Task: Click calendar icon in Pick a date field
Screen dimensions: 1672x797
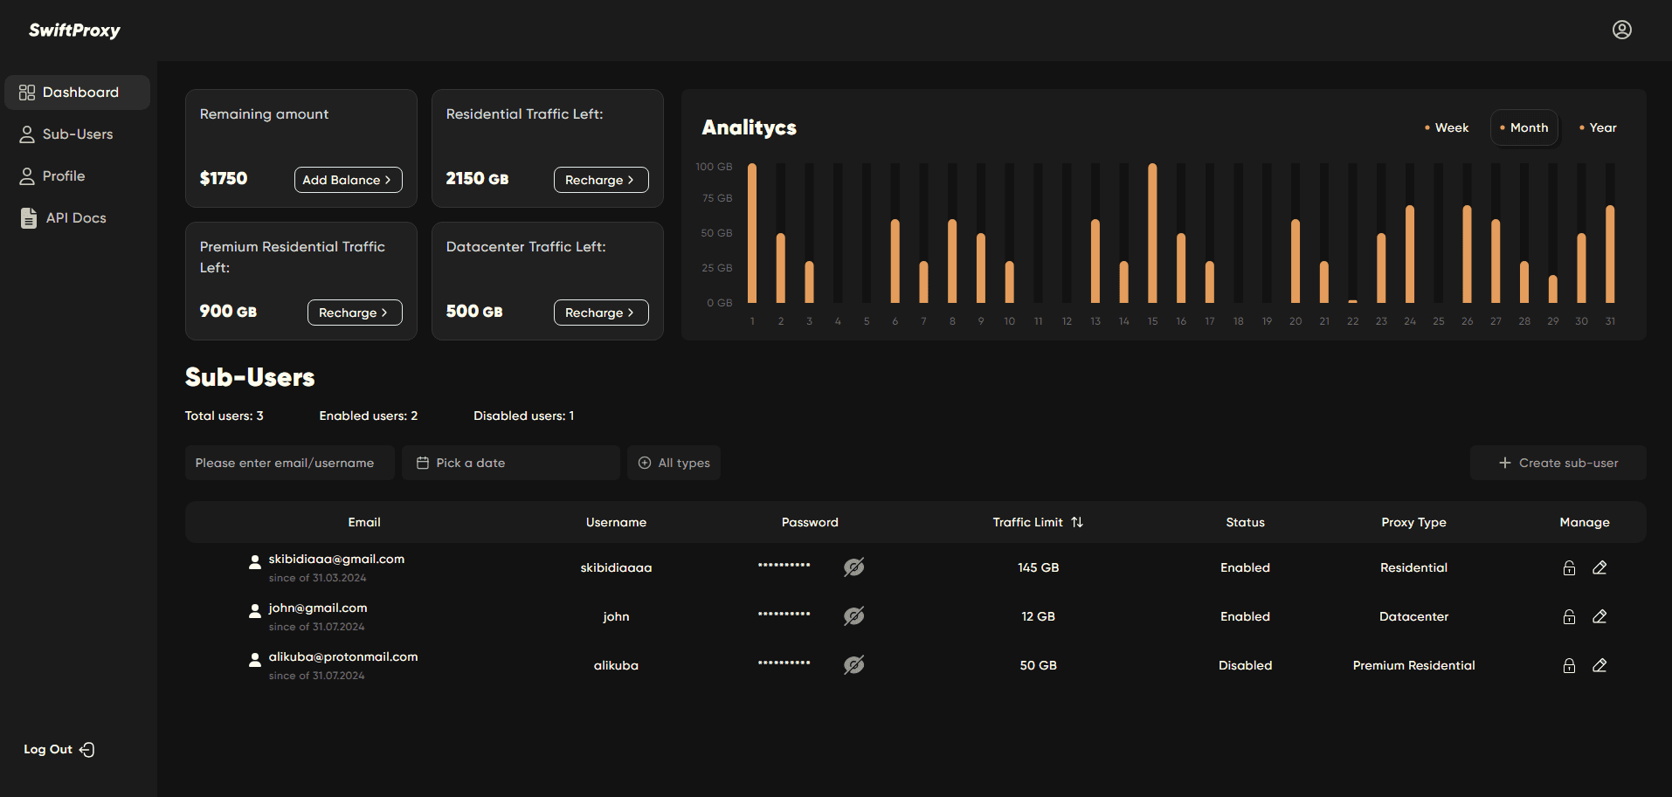Action: point(423,463)
